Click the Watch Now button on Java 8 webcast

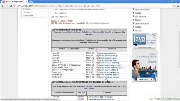pos(145,79)
